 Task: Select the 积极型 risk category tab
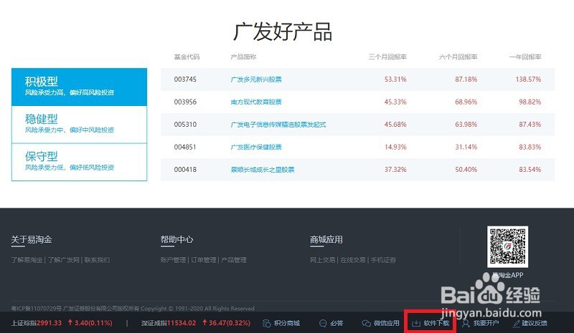[79, 87]
